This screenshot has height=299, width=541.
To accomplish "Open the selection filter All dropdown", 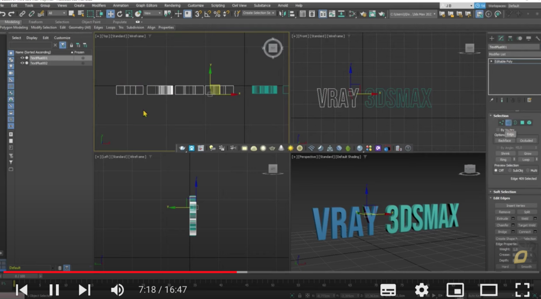I will [57, 13].
